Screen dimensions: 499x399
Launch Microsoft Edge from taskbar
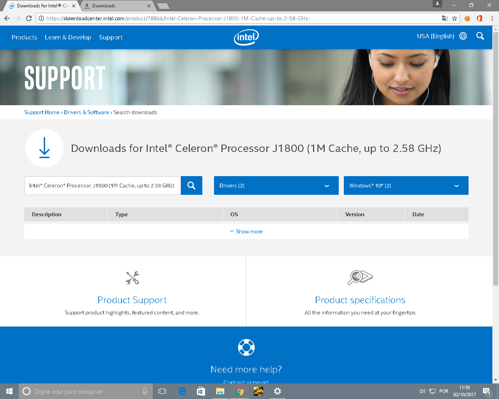click(x=182, y=391)
